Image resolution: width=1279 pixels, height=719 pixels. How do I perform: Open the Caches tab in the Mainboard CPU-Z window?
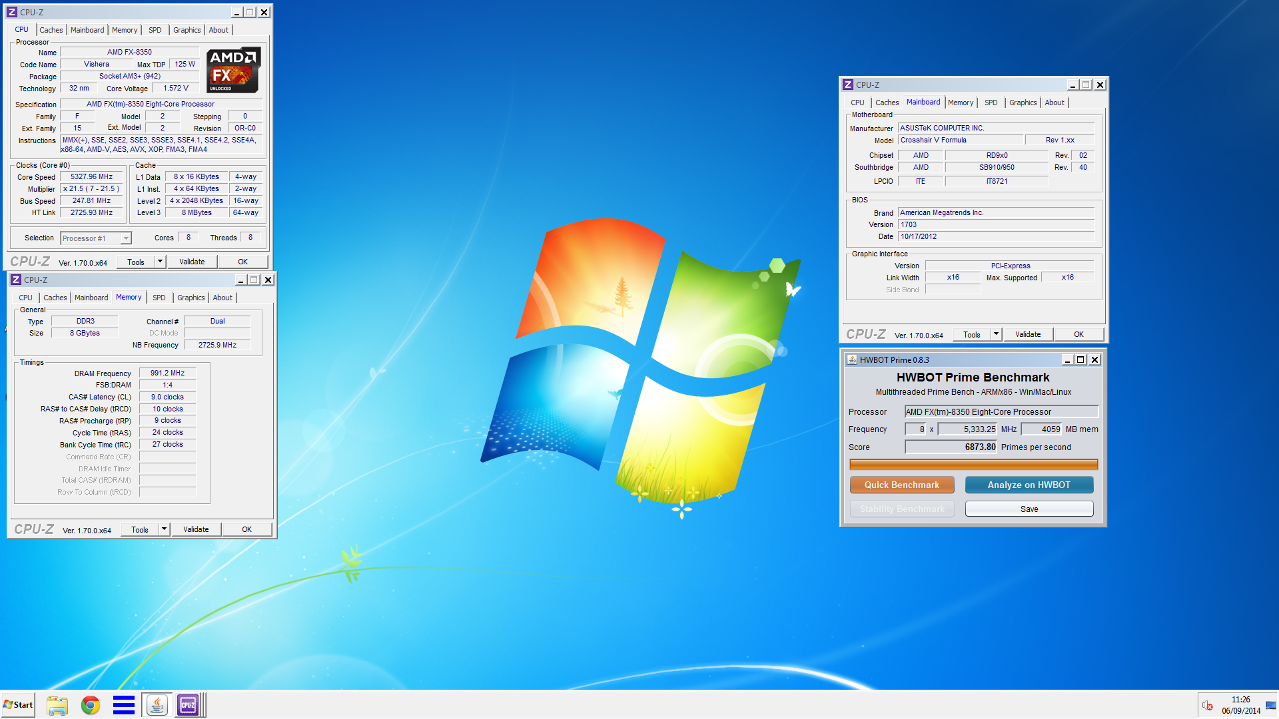click(x=887, y=103)
